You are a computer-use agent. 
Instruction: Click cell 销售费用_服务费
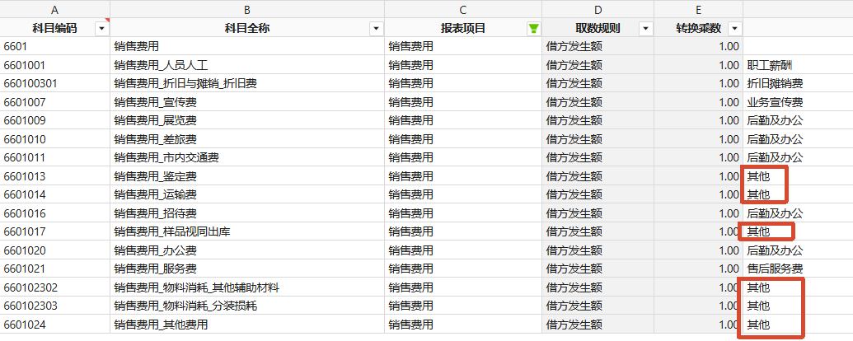(247, 269)
